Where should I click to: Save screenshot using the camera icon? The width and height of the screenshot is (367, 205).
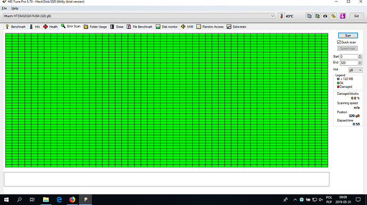[326, 16]
